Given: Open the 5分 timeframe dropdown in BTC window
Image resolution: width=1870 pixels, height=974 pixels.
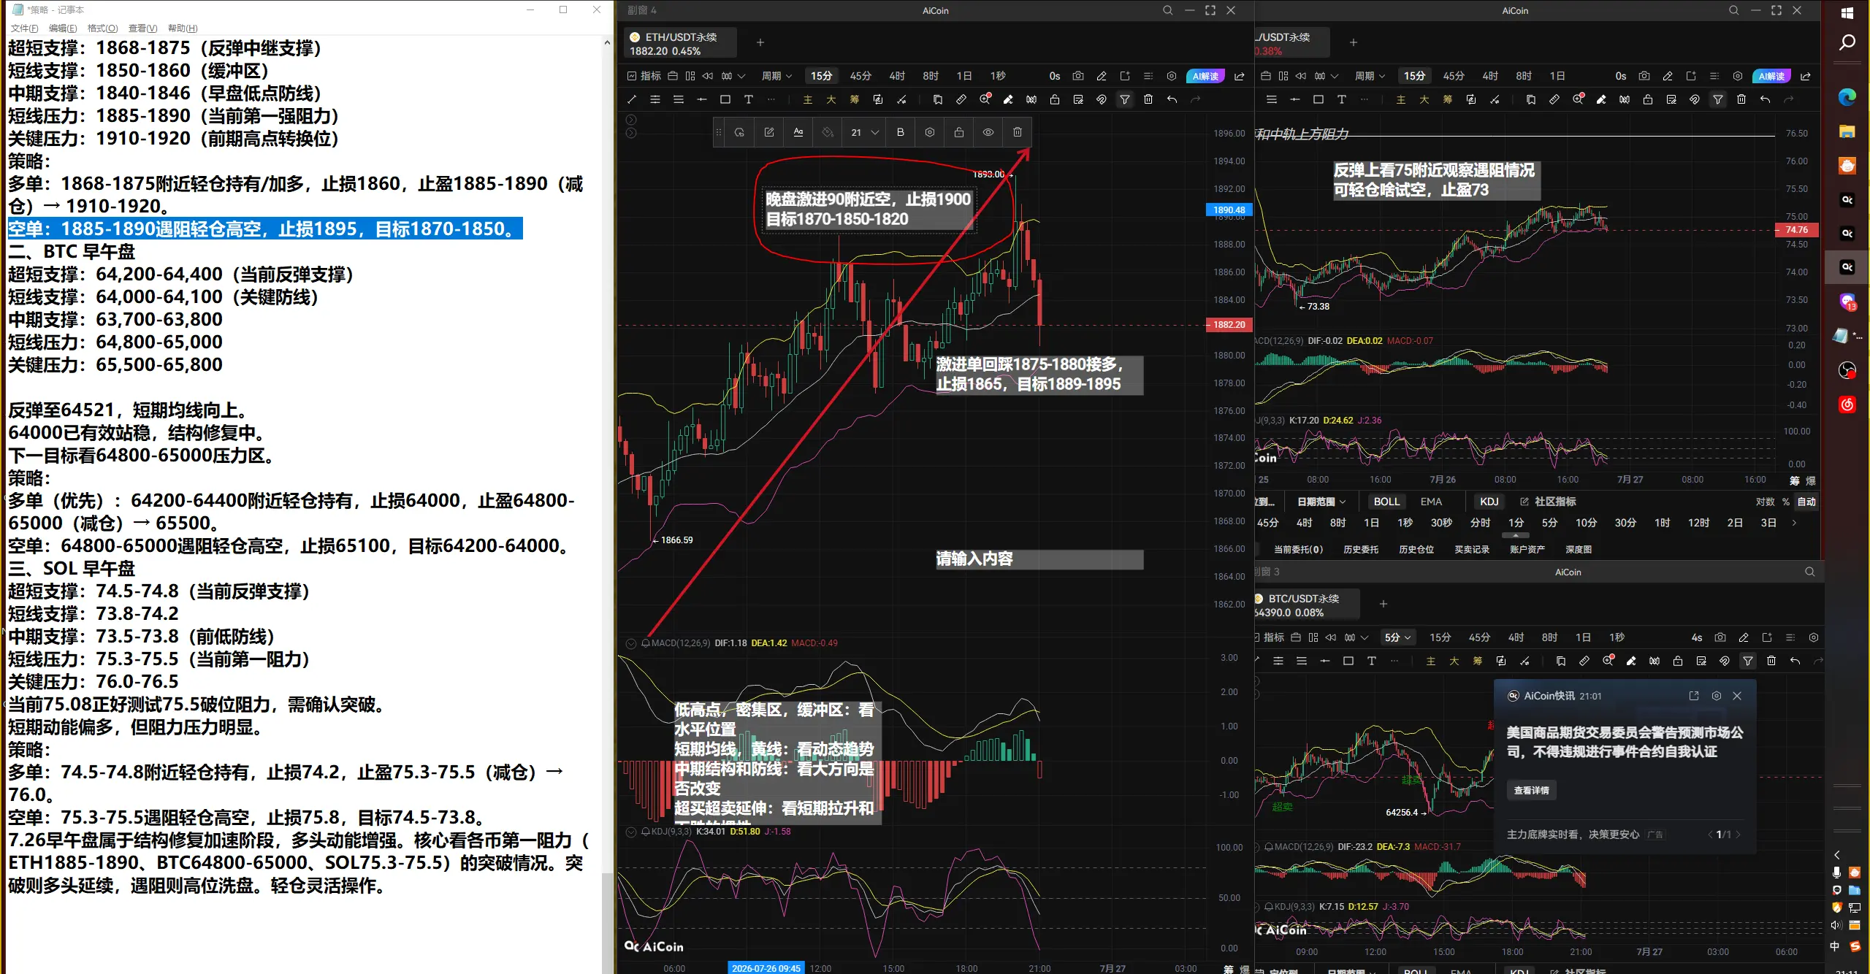Looking at the screenshot, I should pos(1397,637).
